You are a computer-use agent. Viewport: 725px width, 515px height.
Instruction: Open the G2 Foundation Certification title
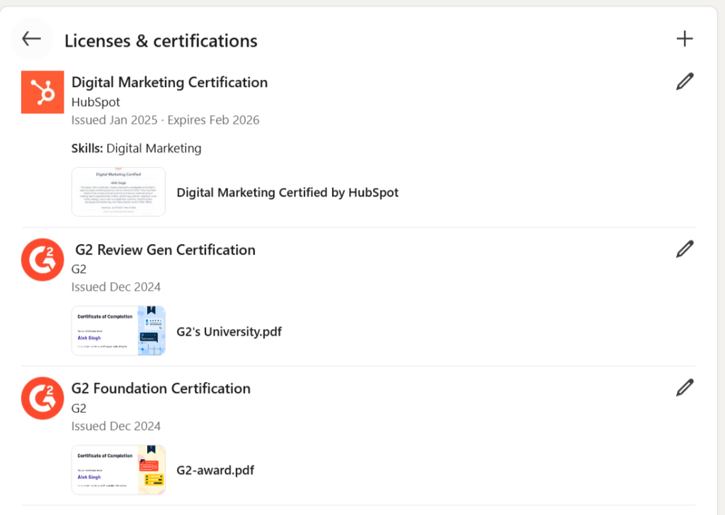click(161, 388)
